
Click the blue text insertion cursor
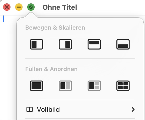[4, 19]
